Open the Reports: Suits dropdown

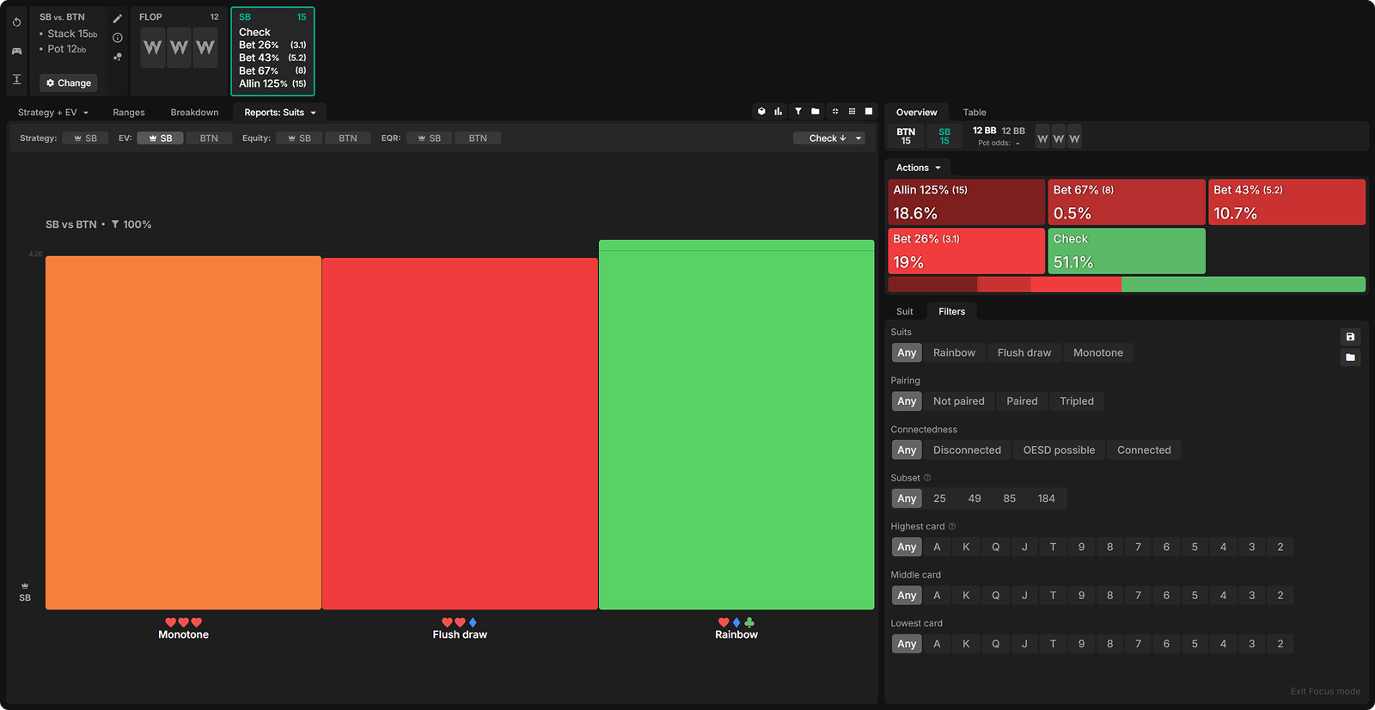(280, 113)
